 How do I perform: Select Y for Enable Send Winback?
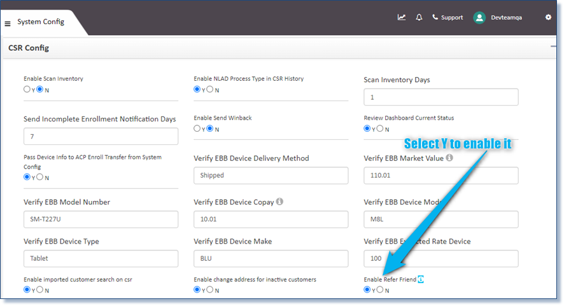[197, 128]
